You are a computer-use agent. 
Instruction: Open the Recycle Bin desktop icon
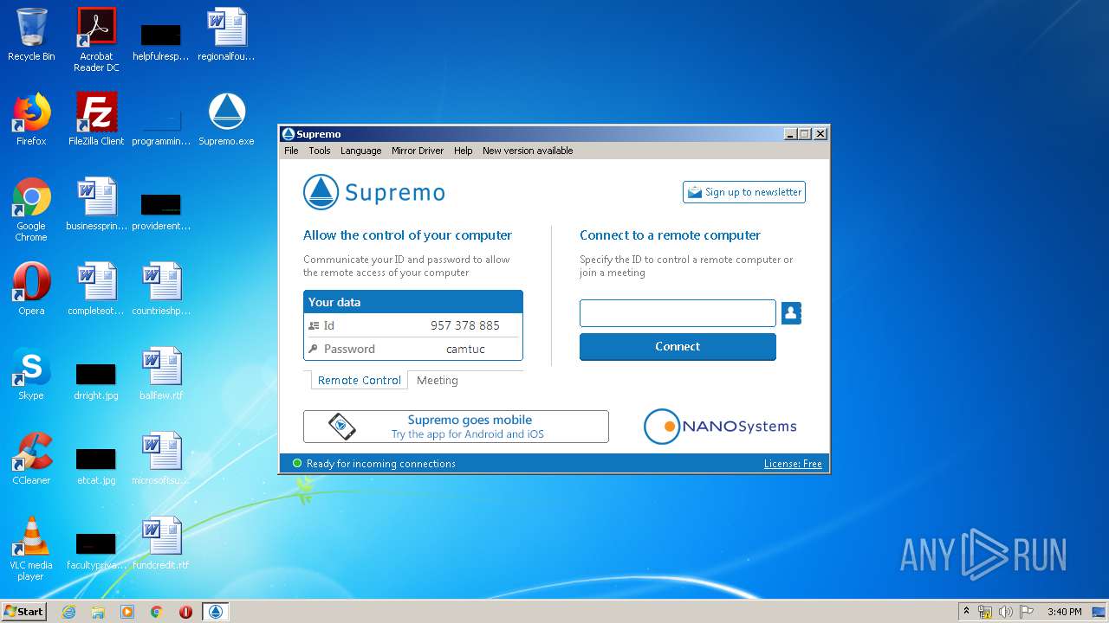(31, 35)
